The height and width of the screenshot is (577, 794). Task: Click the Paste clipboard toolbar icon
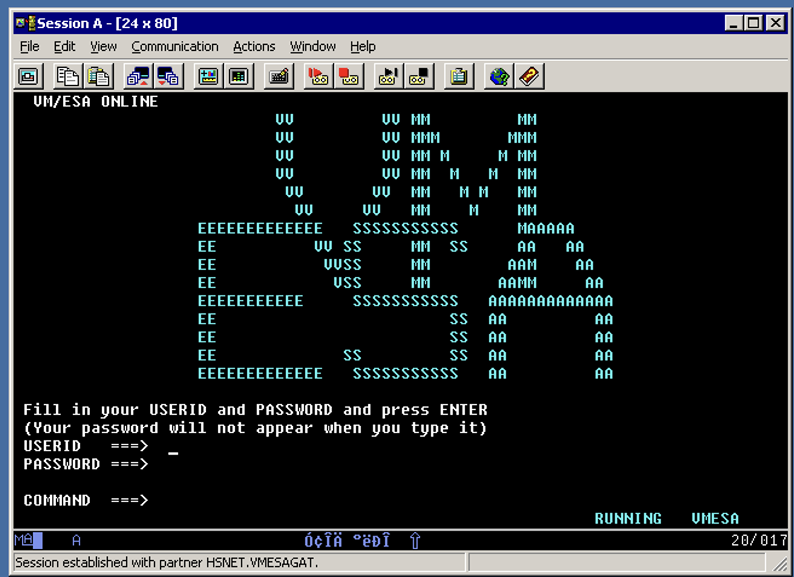coord(99,77)
